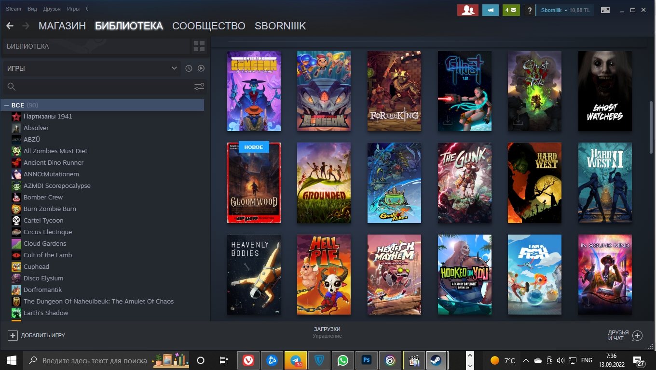Open the Друзья menu

click(x=52, y=9)
